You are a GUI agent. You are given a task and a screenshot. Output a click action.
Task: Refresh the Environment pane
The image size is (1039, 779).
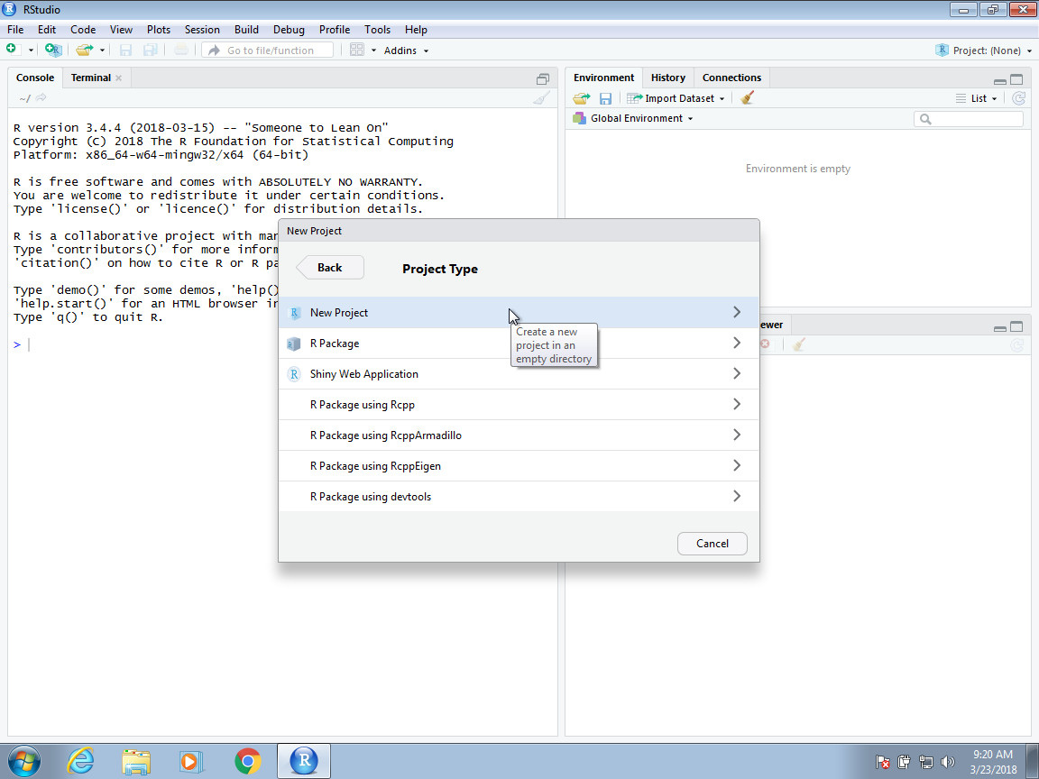tap(1018, 98)
